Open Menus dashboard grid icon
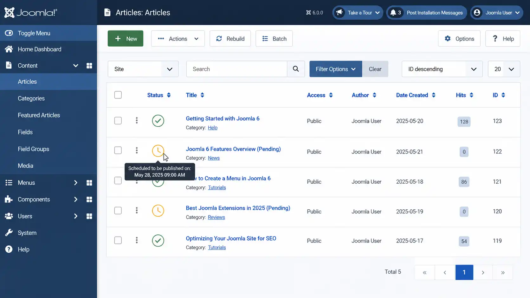 89,183
